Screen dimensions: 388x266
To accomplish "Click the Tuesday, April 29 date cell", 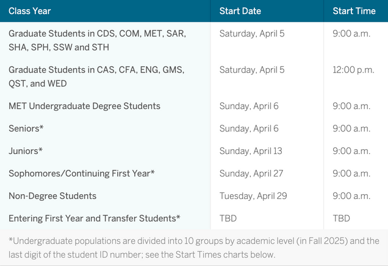I will [253, 196].
